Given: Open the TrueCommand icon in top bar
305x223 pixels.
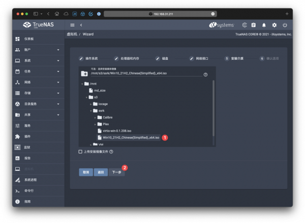Looking at the screenshot, I should (245, 25).
